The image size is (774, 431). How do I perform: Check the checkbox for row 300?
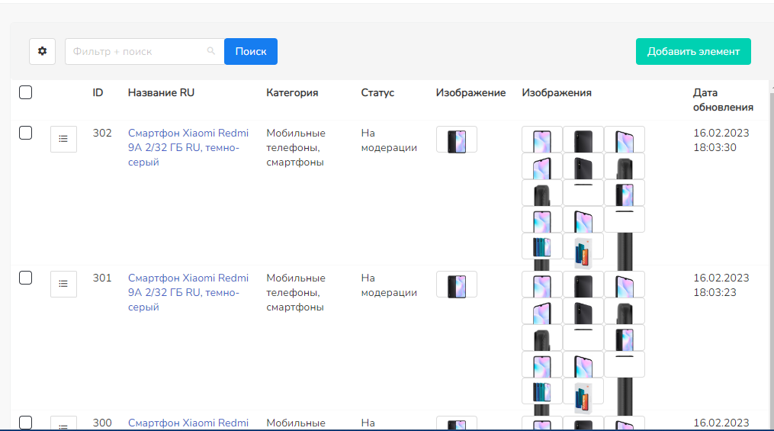click(26, 423)
